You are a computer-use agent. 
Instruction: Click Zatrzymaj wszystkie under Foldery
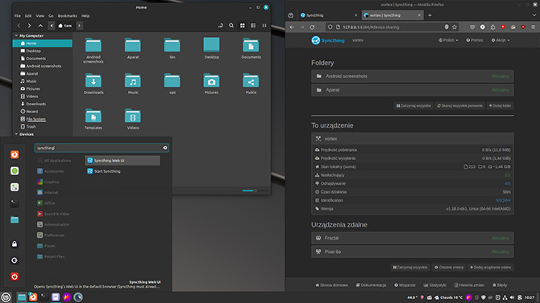(413, 106)
